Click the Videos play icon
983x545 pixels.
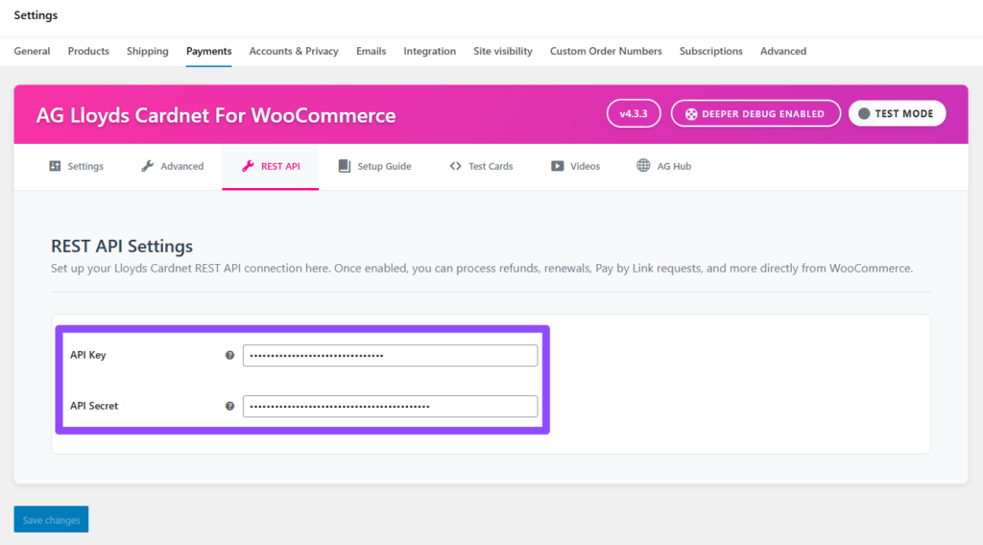[x=558, y=166]
